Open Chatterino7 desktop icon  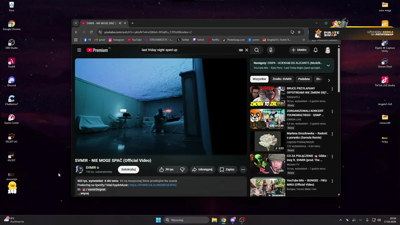click(x=12, y=100)
